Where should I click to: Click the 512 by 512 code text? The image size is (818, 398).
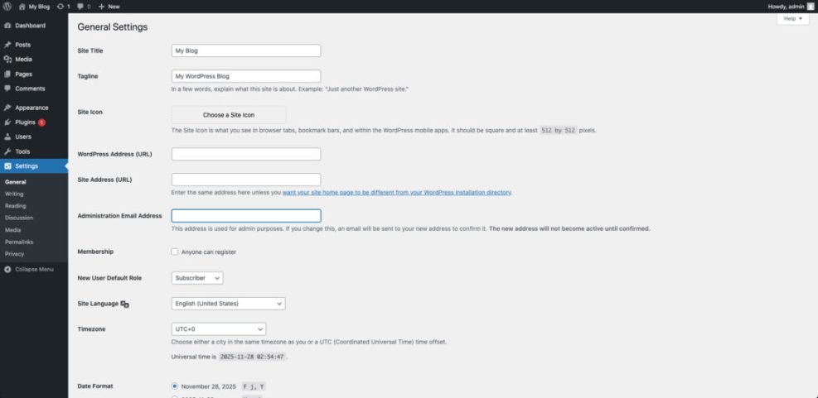(x=559, y=131)
